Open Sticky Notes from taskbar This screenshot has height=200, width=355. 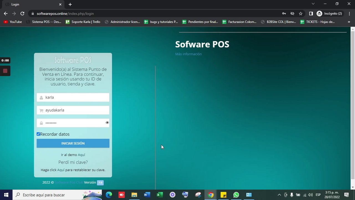pos(223,195)
